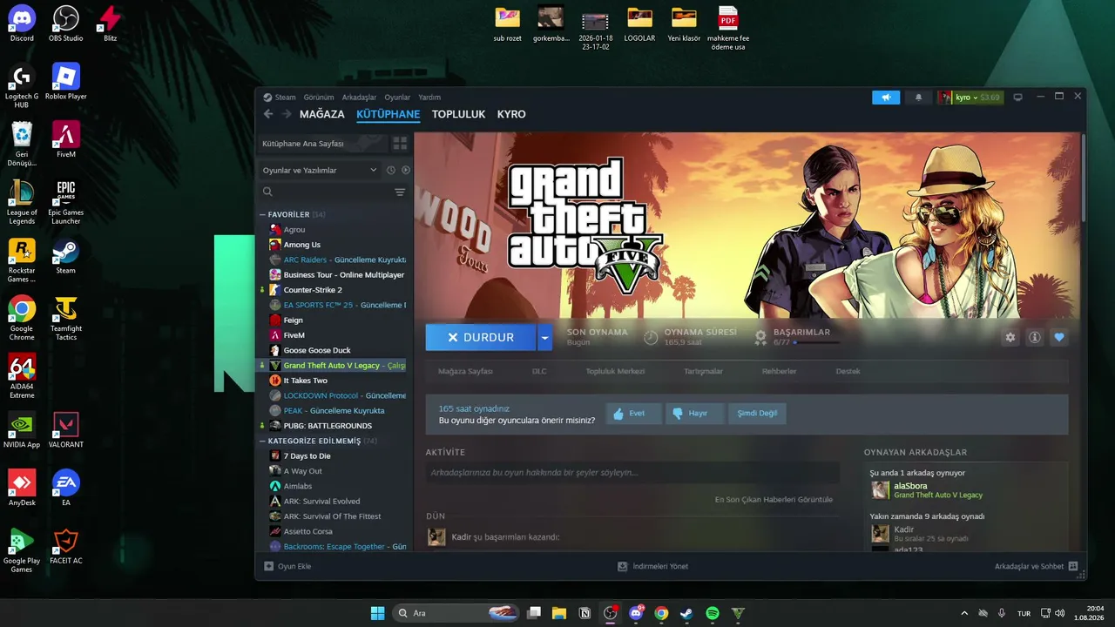1115x627 pixels.
Task: Show hidden system tray icons
Action: pyautogui.click(x=963, y=613)
